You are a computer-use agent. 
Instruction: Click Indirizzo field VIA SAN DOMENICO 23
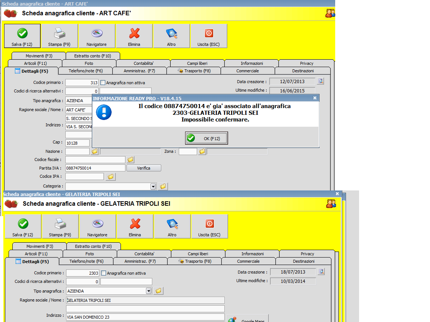[x=145, y=317]
